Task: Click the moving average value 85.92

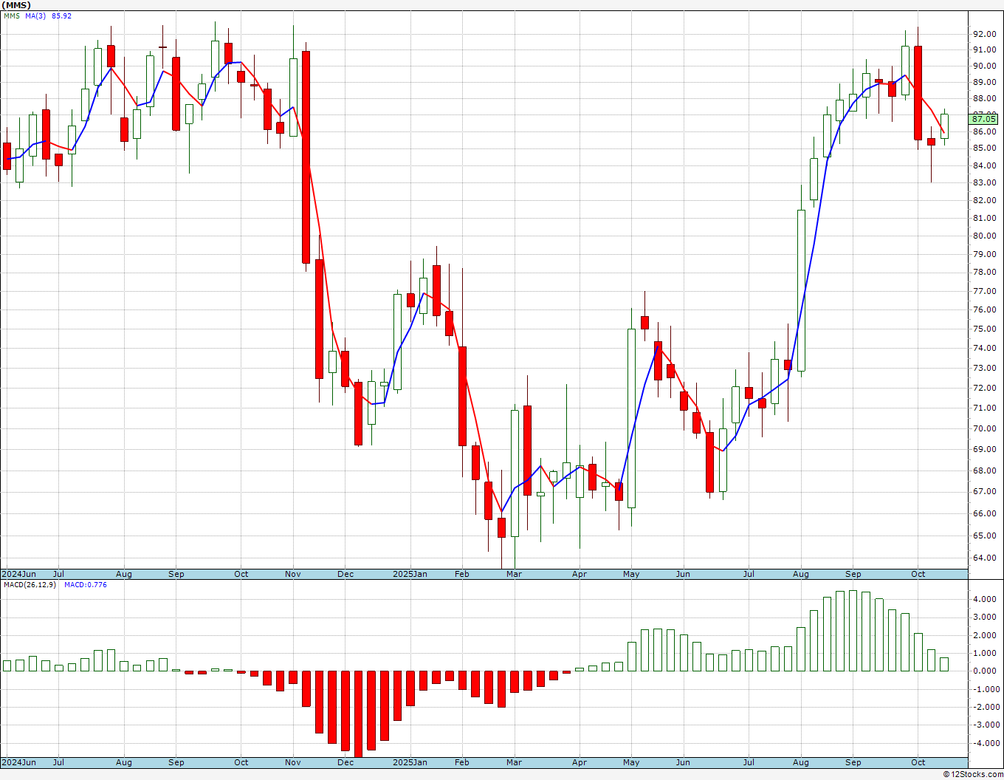Action: pyautogui.click(x=62, y=16)
